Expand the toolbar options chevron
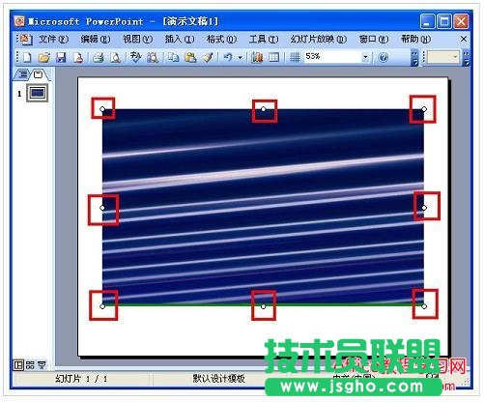This screenshot has width=484, height=402. 415,58
